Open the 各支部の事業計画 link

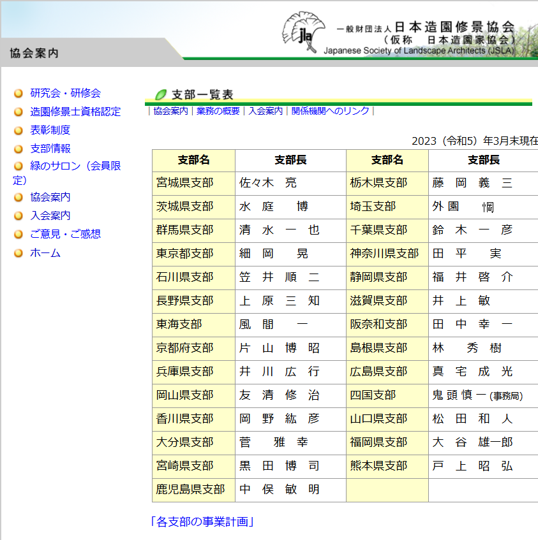[202, 522]
